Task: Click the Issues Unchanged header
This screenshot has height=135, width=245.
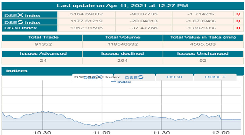Action: [x=203, y=54]
